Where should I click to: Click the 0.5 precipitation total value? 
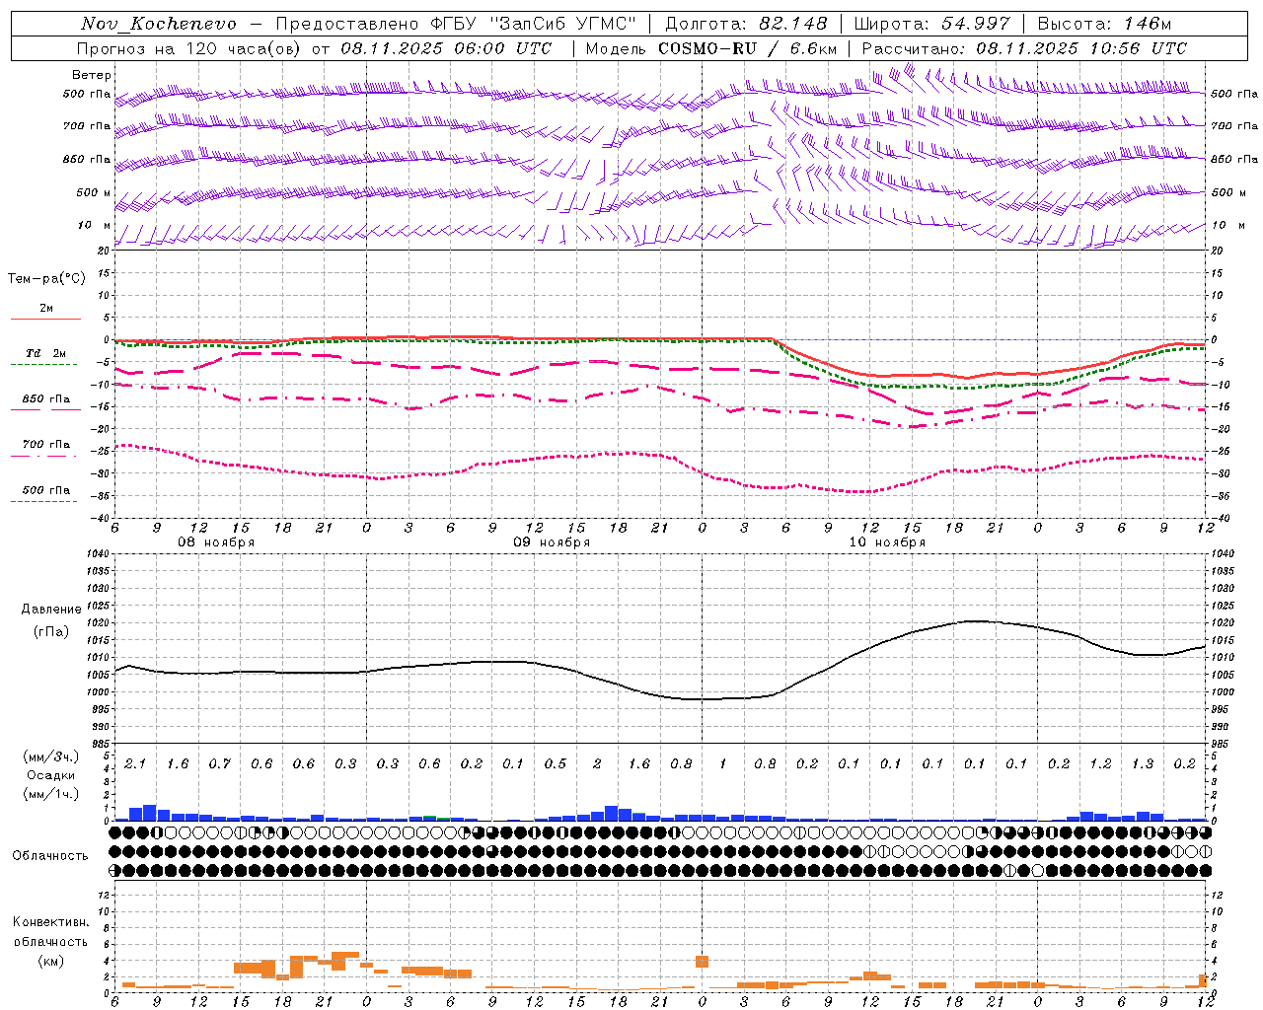pos(555,764)
